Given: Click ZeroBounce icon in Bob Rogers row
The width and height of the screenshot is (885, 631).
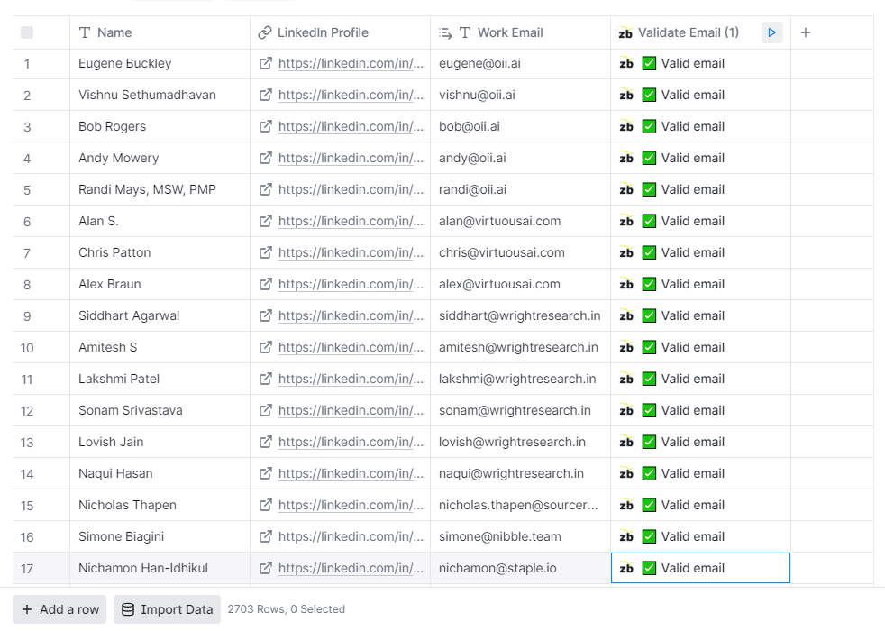Looking at the screenshot, I should click(626, 127).
